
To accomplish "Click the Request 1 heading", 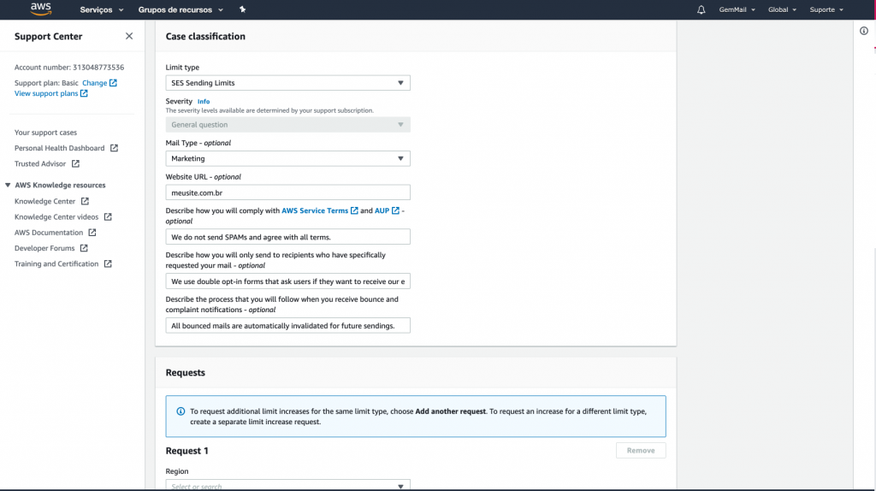I will click(x=186, y=451).
